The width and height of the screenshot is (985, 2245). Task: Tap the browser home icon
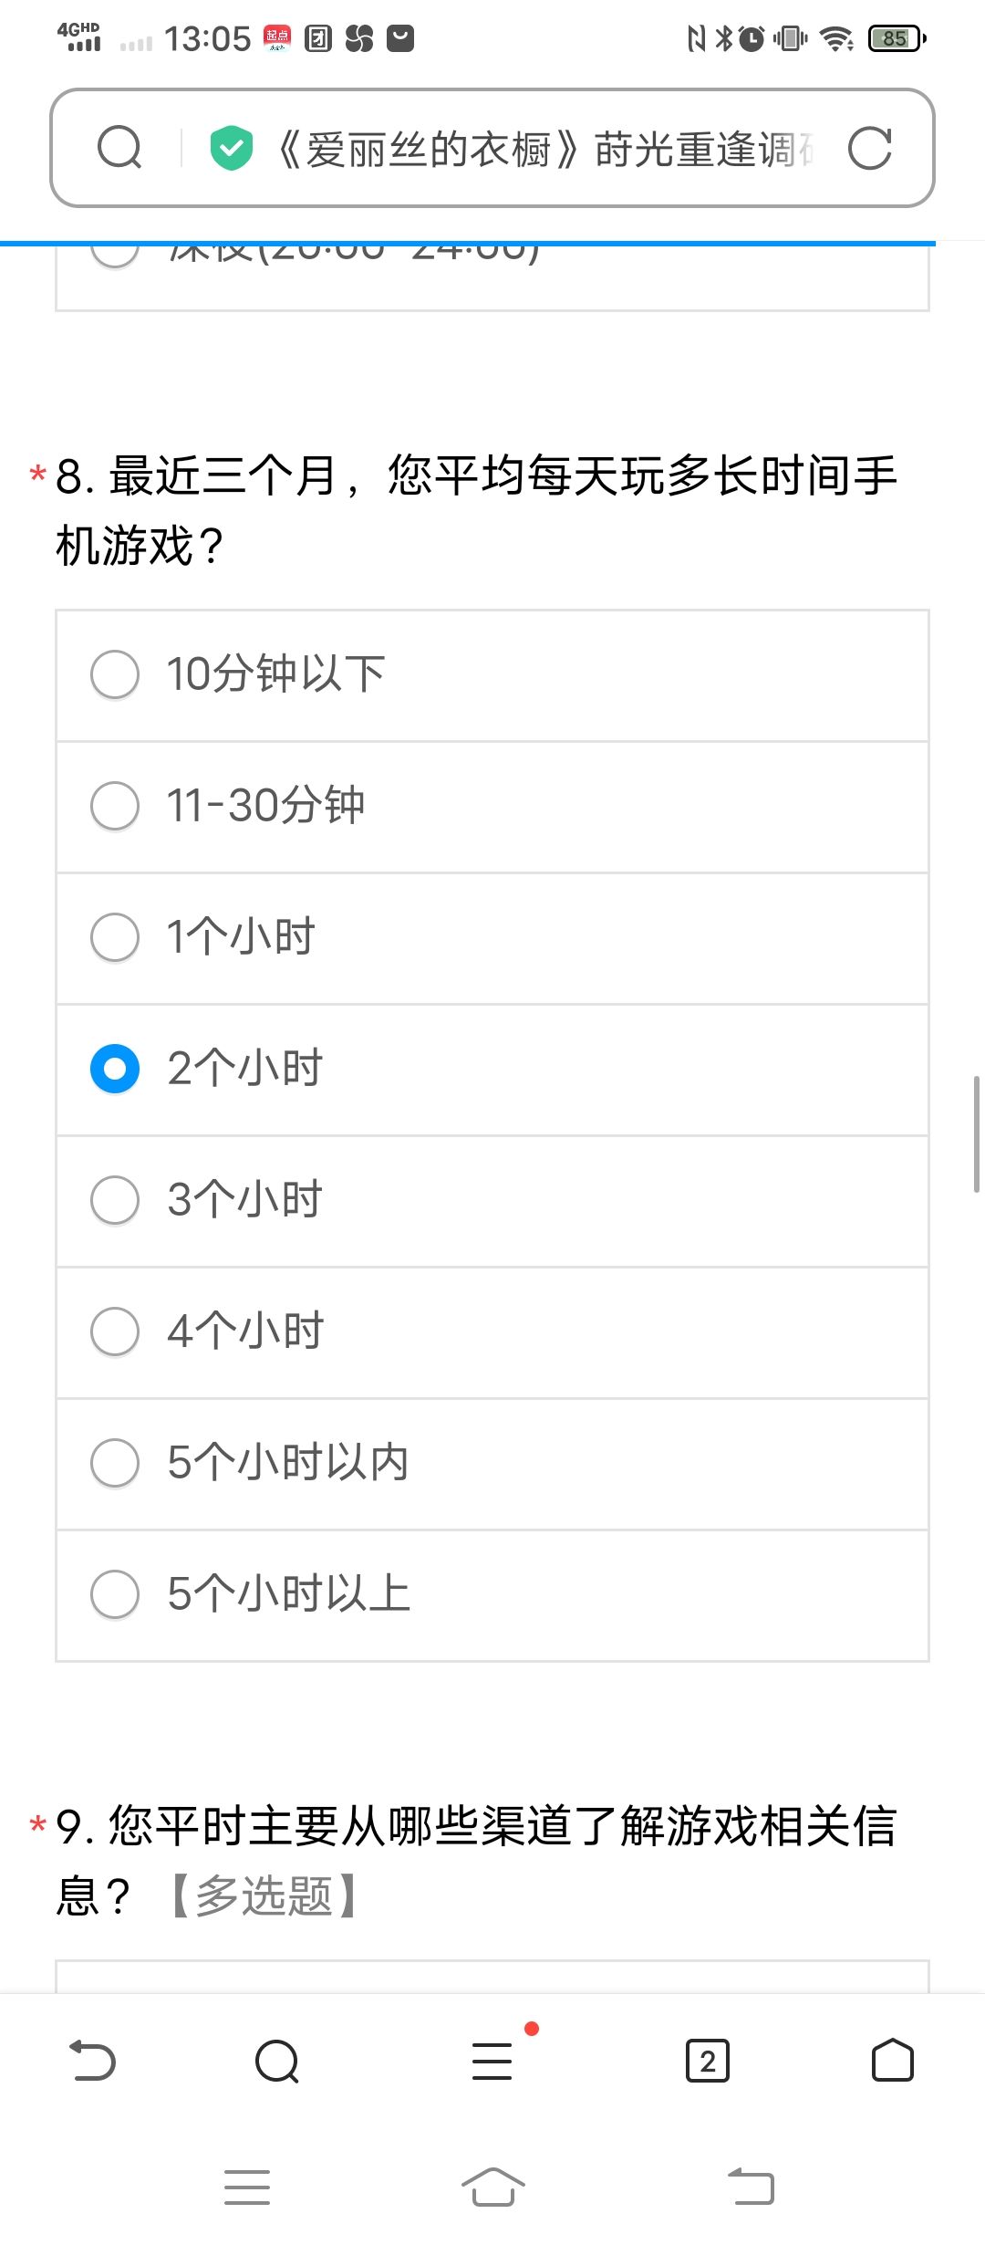click(x=892, y=2061)
